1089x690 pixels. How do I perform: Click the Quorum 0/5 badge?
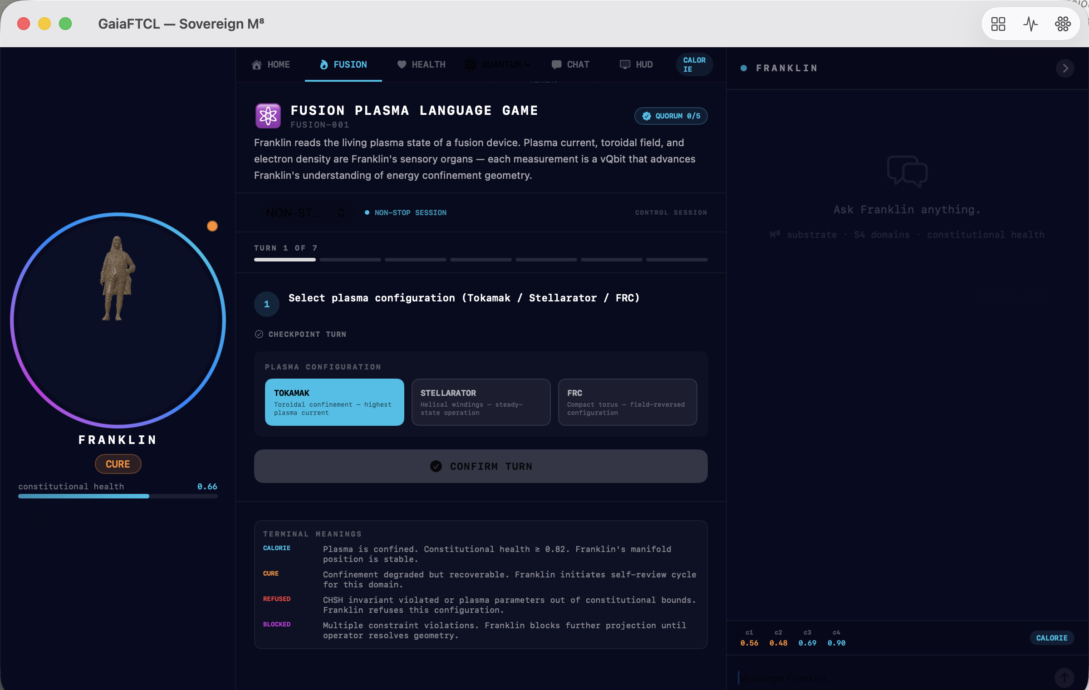tap(671, 116)
